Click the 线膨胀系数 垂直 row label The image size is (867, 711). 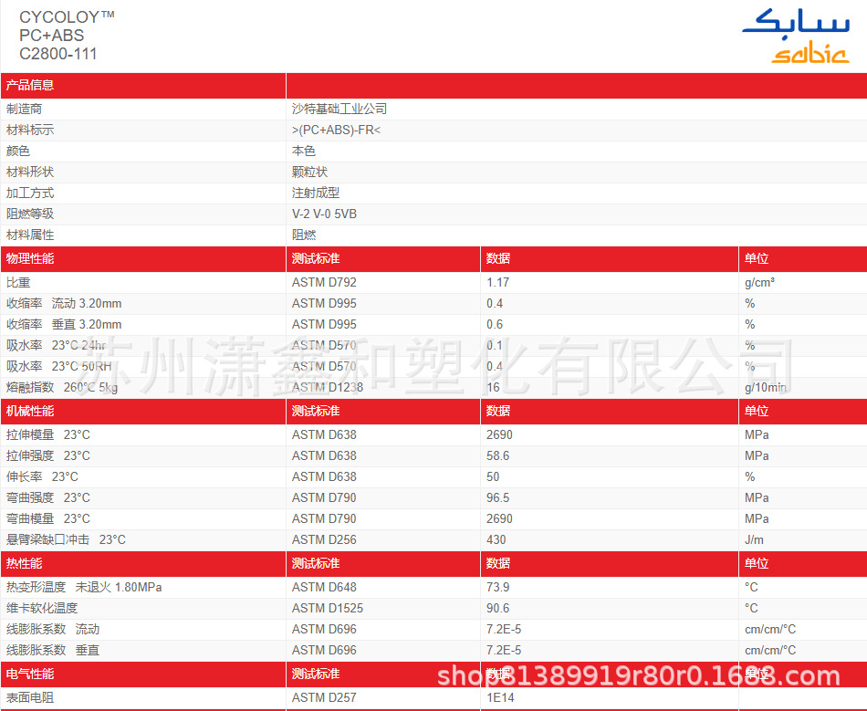[53, 651]
